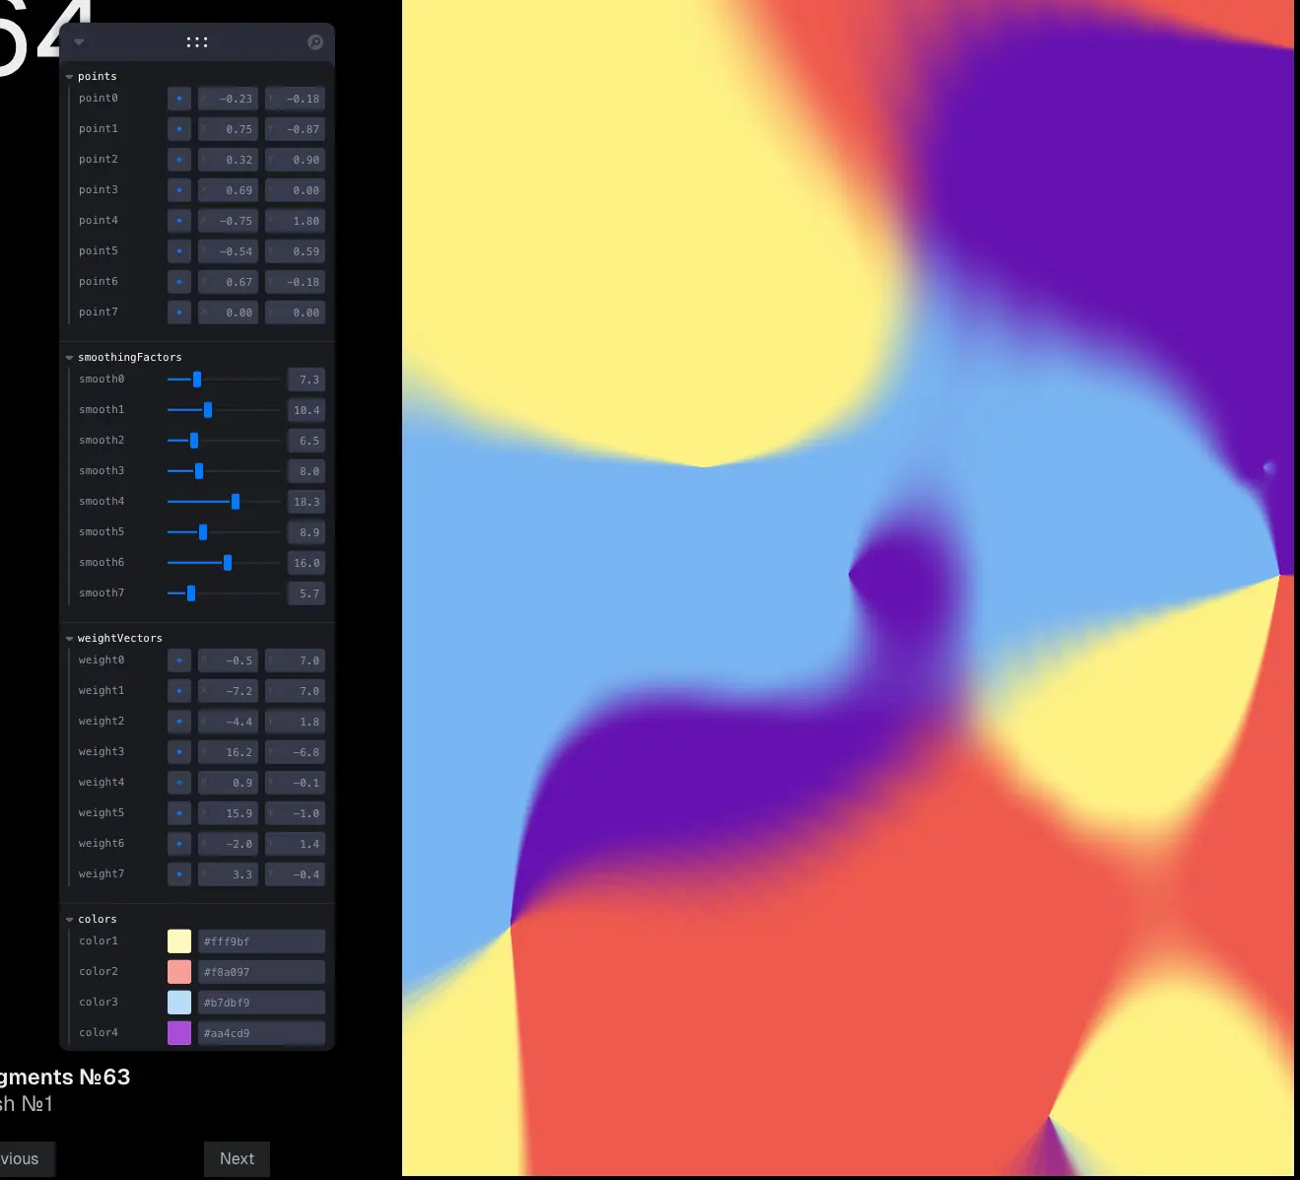Open the color4 purple swatch
Viewport: 1300px width, 1180px height.
179,1033
